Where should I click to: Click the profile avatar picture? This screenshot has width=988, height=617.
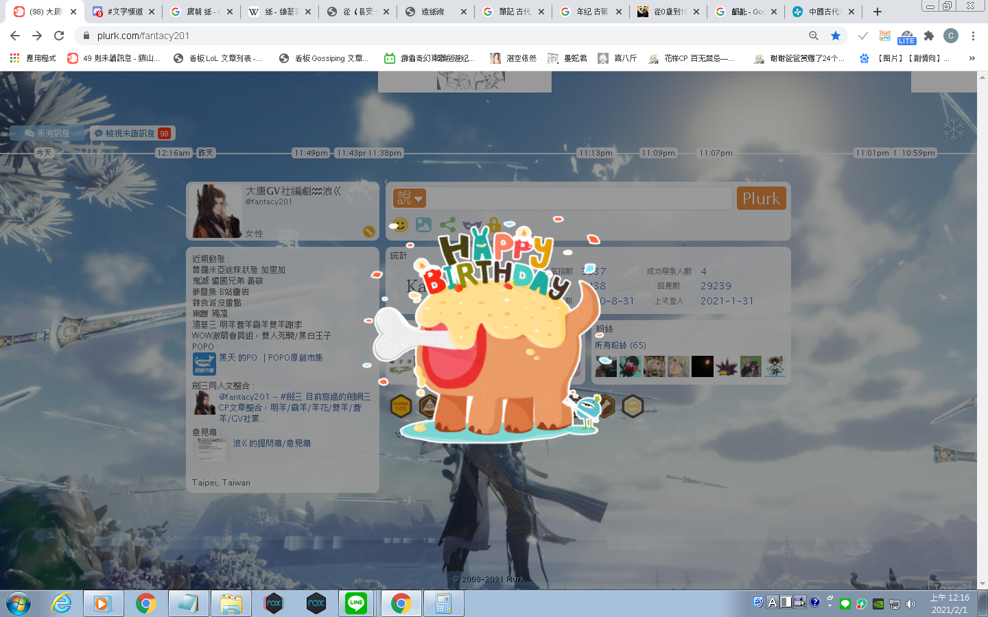217,211
